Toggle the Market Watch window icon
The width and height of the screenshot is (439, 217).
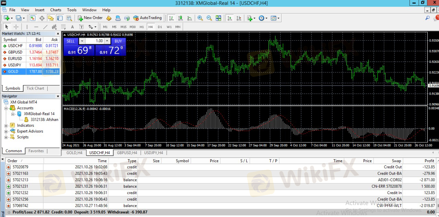pyautogui.click(x=33, y=18)
